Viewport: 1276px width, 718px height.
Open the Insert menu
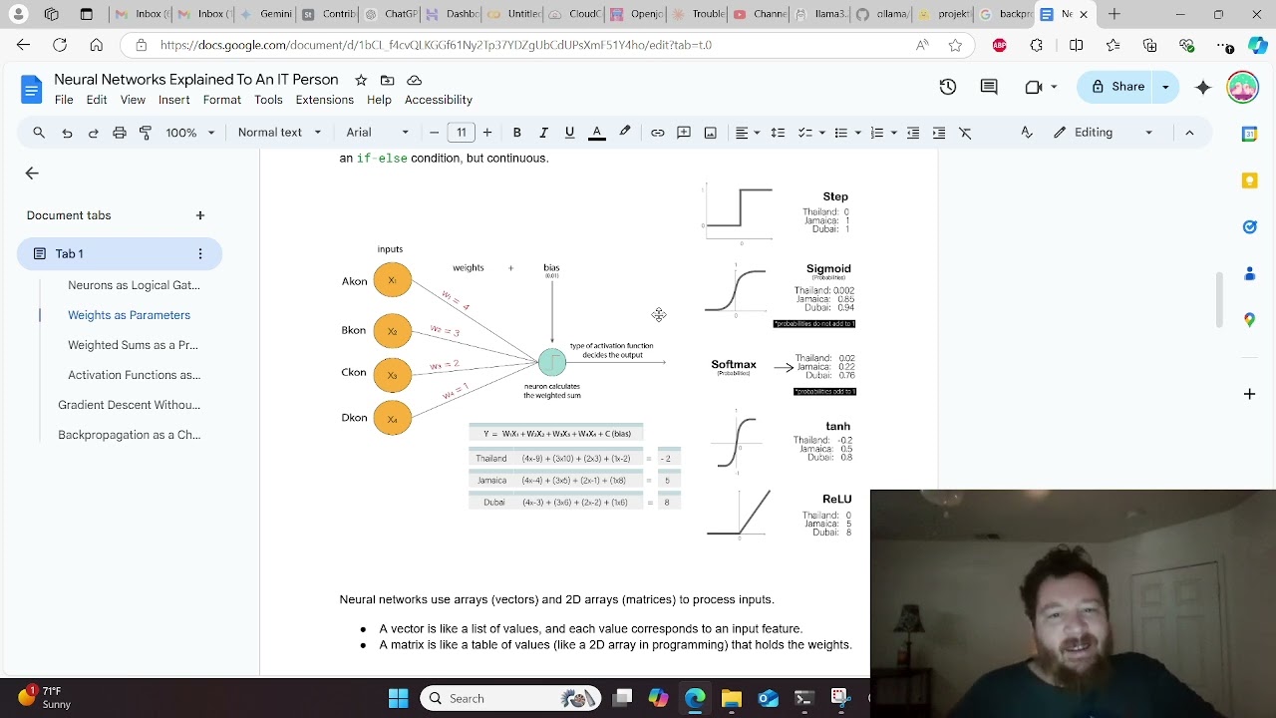click(x=173, y=100)
